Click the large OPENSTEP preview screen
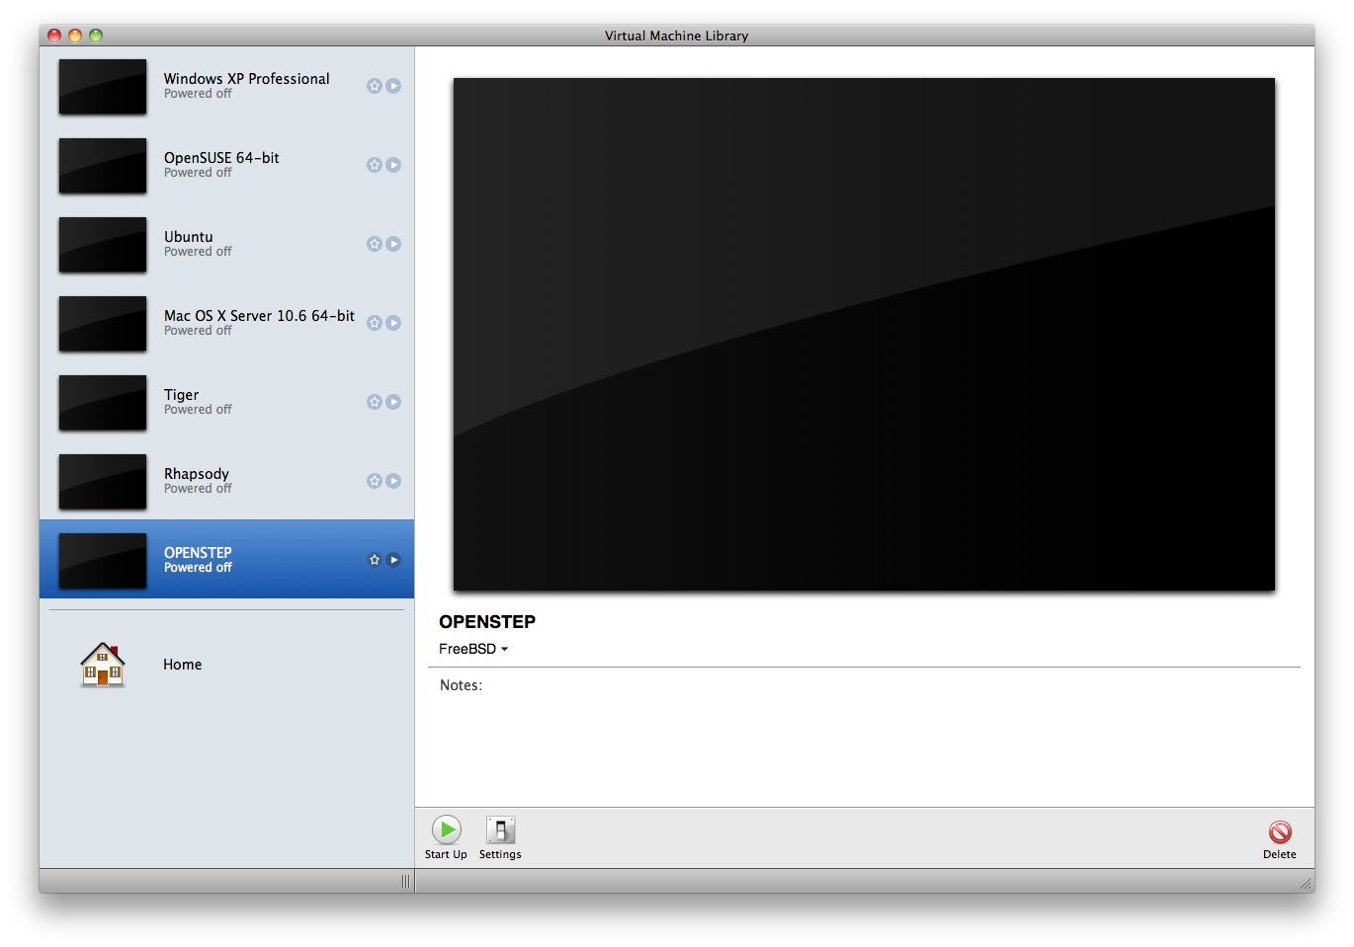The image size is (1354, 947). click(864, 335)
